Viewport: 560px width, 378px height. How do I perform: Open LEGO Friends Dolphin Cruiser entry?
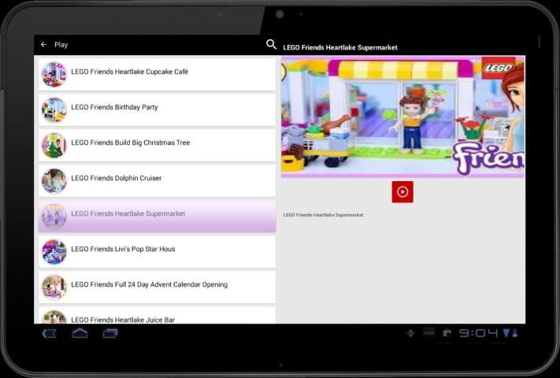(158, 179)
